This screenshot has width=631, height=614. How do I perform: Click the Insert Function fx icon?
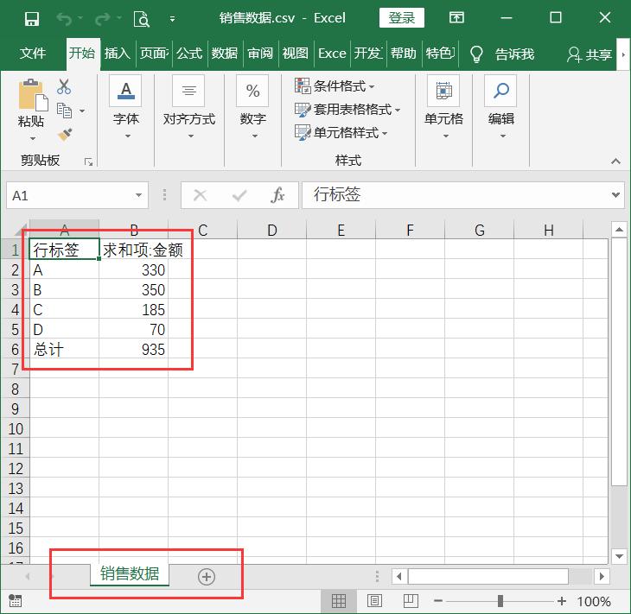pyautogui.click(x=277, y=195)
